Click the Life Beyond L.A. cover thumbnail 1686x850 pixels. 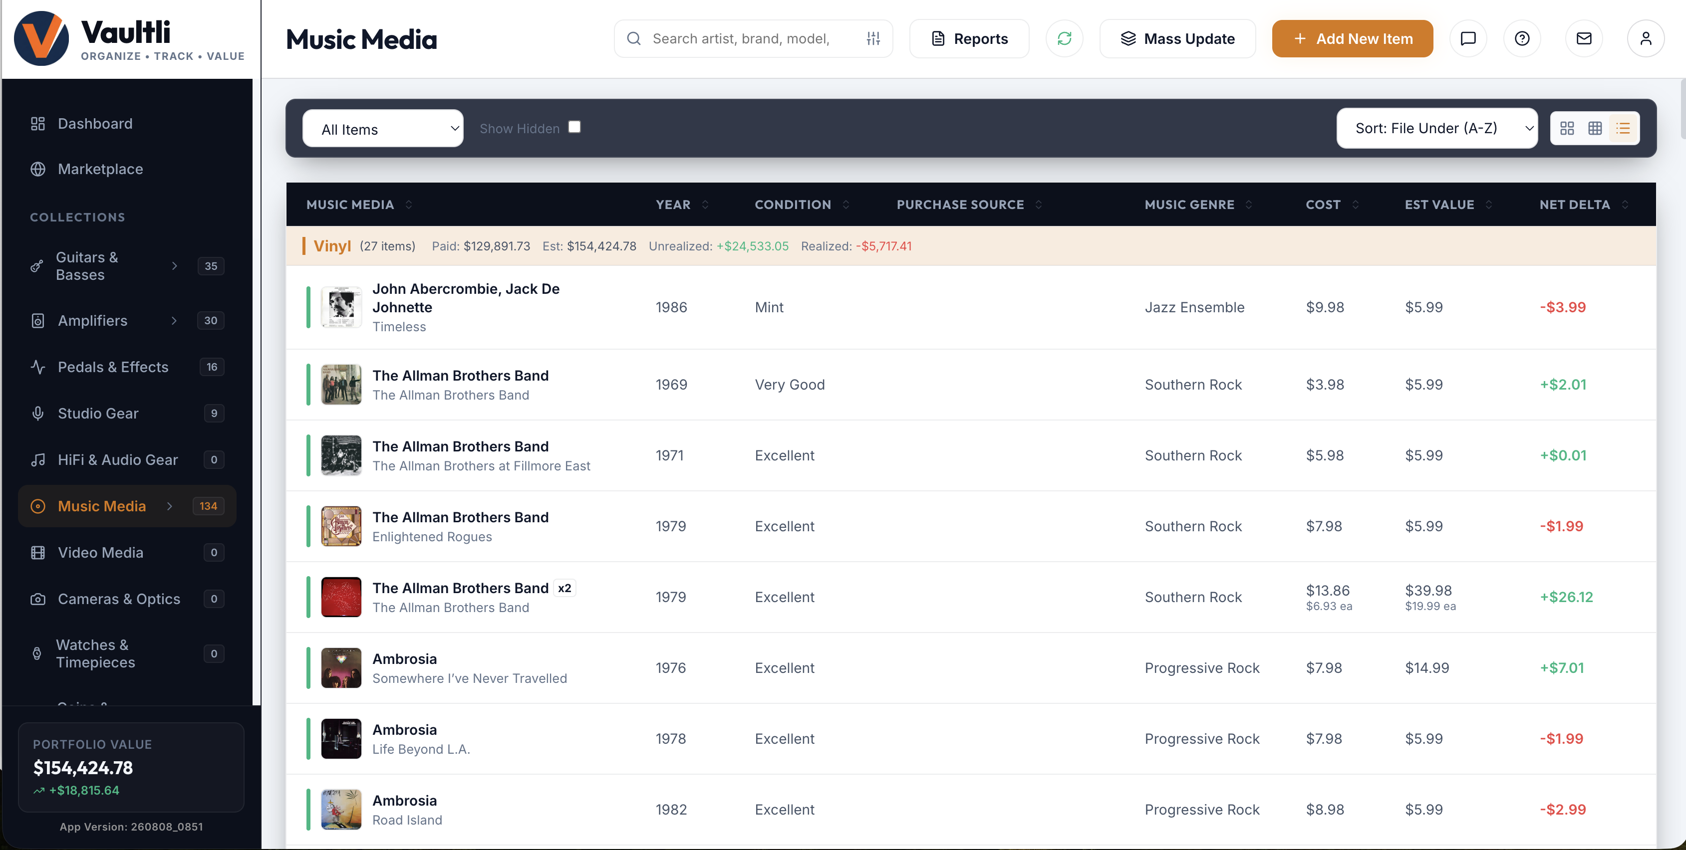pyautogui.click(x=341, y=739)
